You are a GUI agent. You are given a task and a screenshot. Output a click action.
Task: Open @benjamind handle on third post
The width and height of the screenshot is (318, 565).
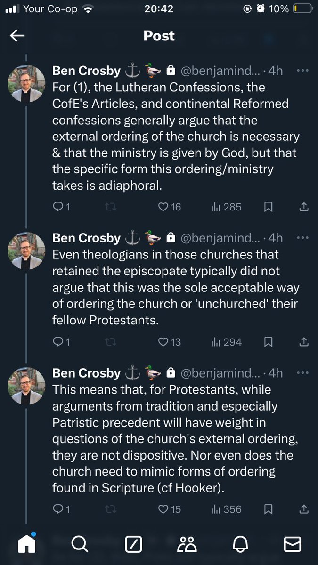(x=220, y=373)
